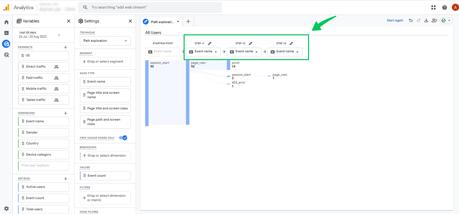The image size is (459, 214).
Task: Click the share exploration people icon
Action: point(434,21)
